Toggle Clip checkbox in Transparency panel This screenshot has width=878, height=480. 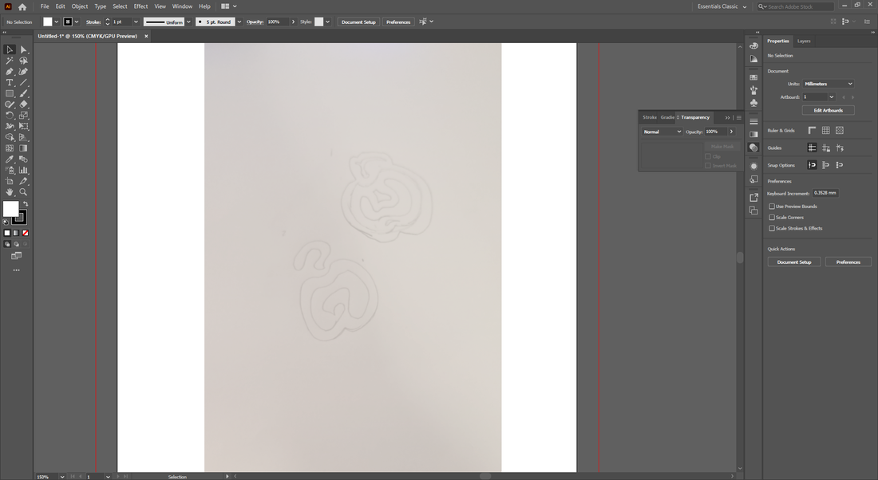[x=708, y=156]
